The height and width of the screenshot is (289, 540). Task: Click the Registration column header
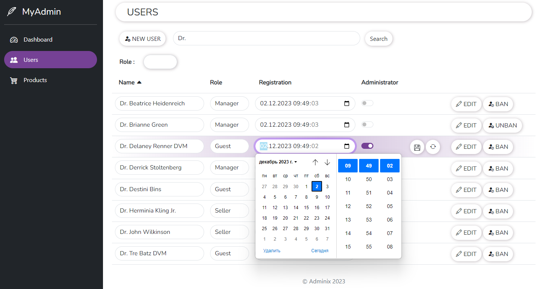pyautogui.click(x=275, y=82)
